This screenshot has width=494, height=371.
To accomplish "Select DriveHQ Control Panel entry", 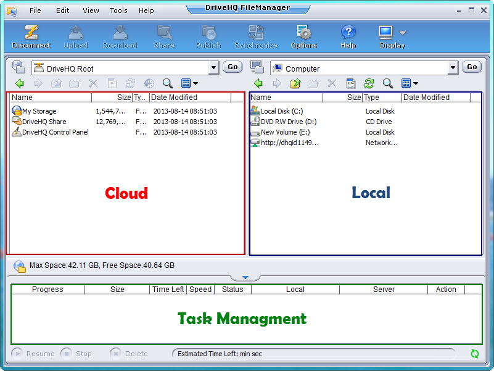I will [x=50, y=132].
